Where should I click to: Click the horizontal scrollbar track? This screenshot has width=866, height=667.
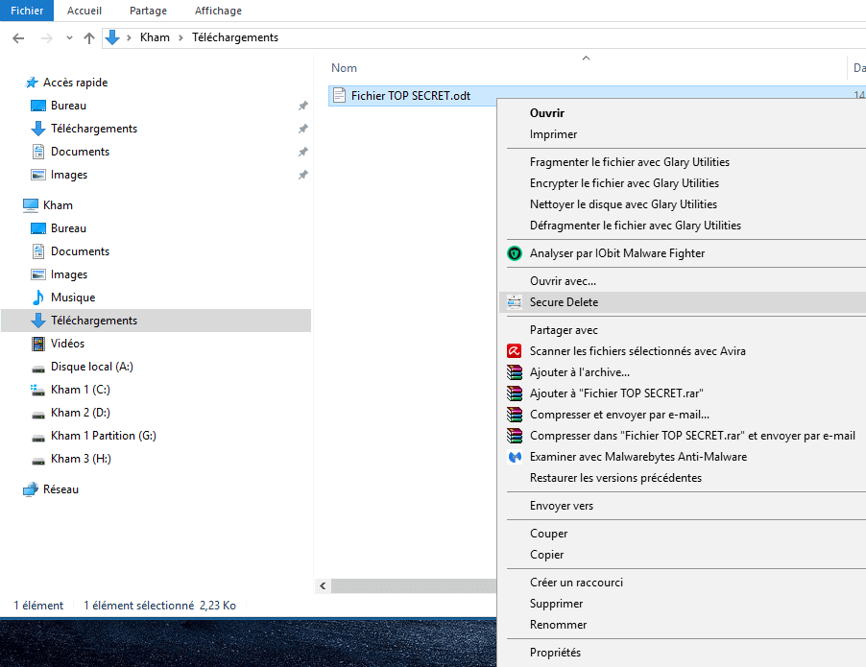[x=413, y=585]
